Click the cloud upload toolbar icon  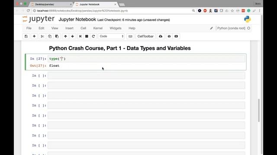[161, 36]
